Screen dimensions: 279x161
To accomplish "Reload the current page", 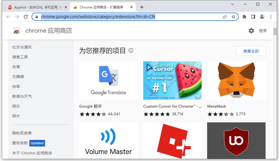I will point(26,17).
